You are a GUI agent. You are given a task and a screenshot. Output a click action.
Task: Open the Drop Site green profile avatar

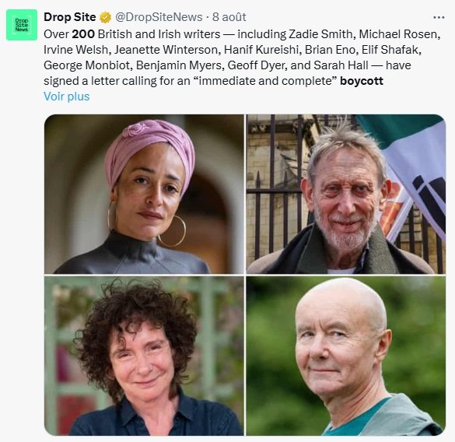click(22, 25)
